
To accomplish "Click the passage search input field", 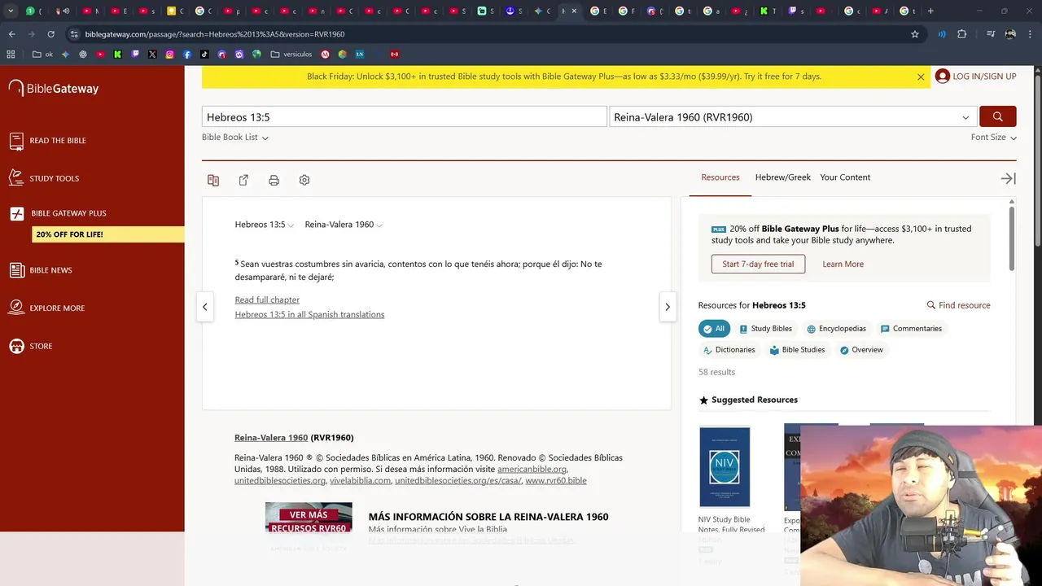I will (x=405, y=116).
